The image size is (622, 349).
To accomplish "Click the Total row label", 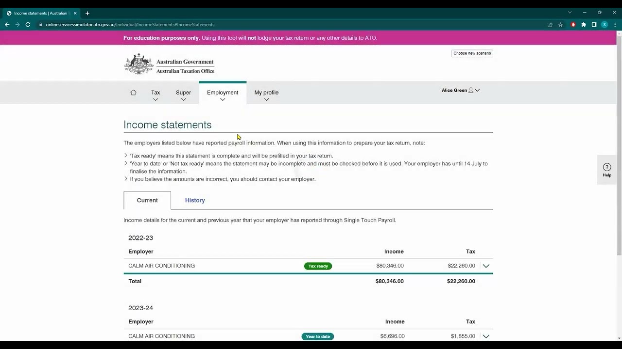I will tap(135, 281).
